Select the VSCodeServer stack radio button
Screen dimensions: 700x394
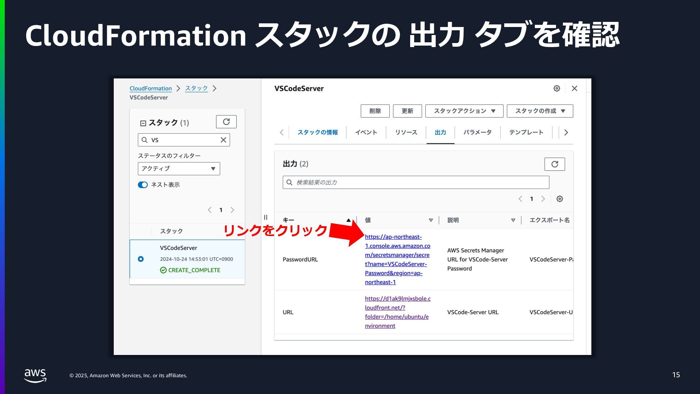[x=141, y=259]
